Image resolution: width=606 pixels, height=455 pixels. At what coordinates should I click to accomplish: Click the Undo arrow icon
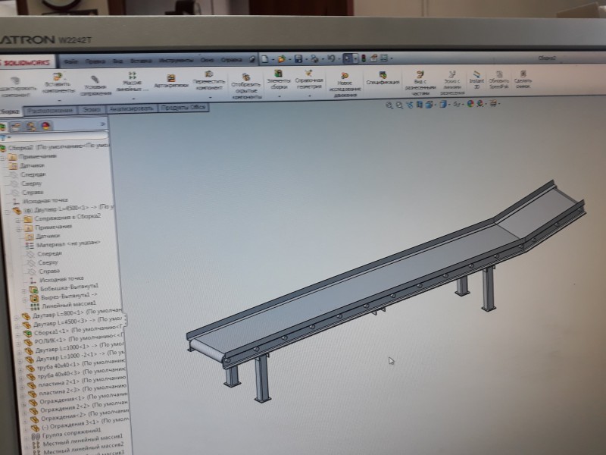click(331, 58)
